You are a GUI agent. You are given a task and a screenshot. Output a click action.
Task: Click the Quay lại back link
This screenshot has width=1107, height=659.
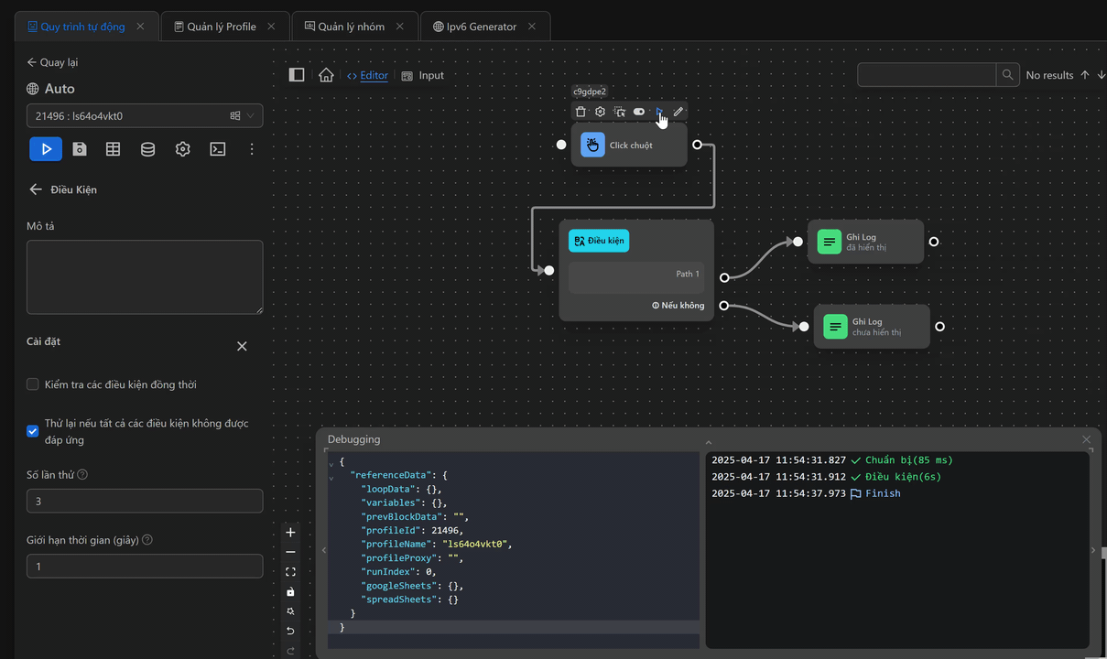[x=59, y=62]
